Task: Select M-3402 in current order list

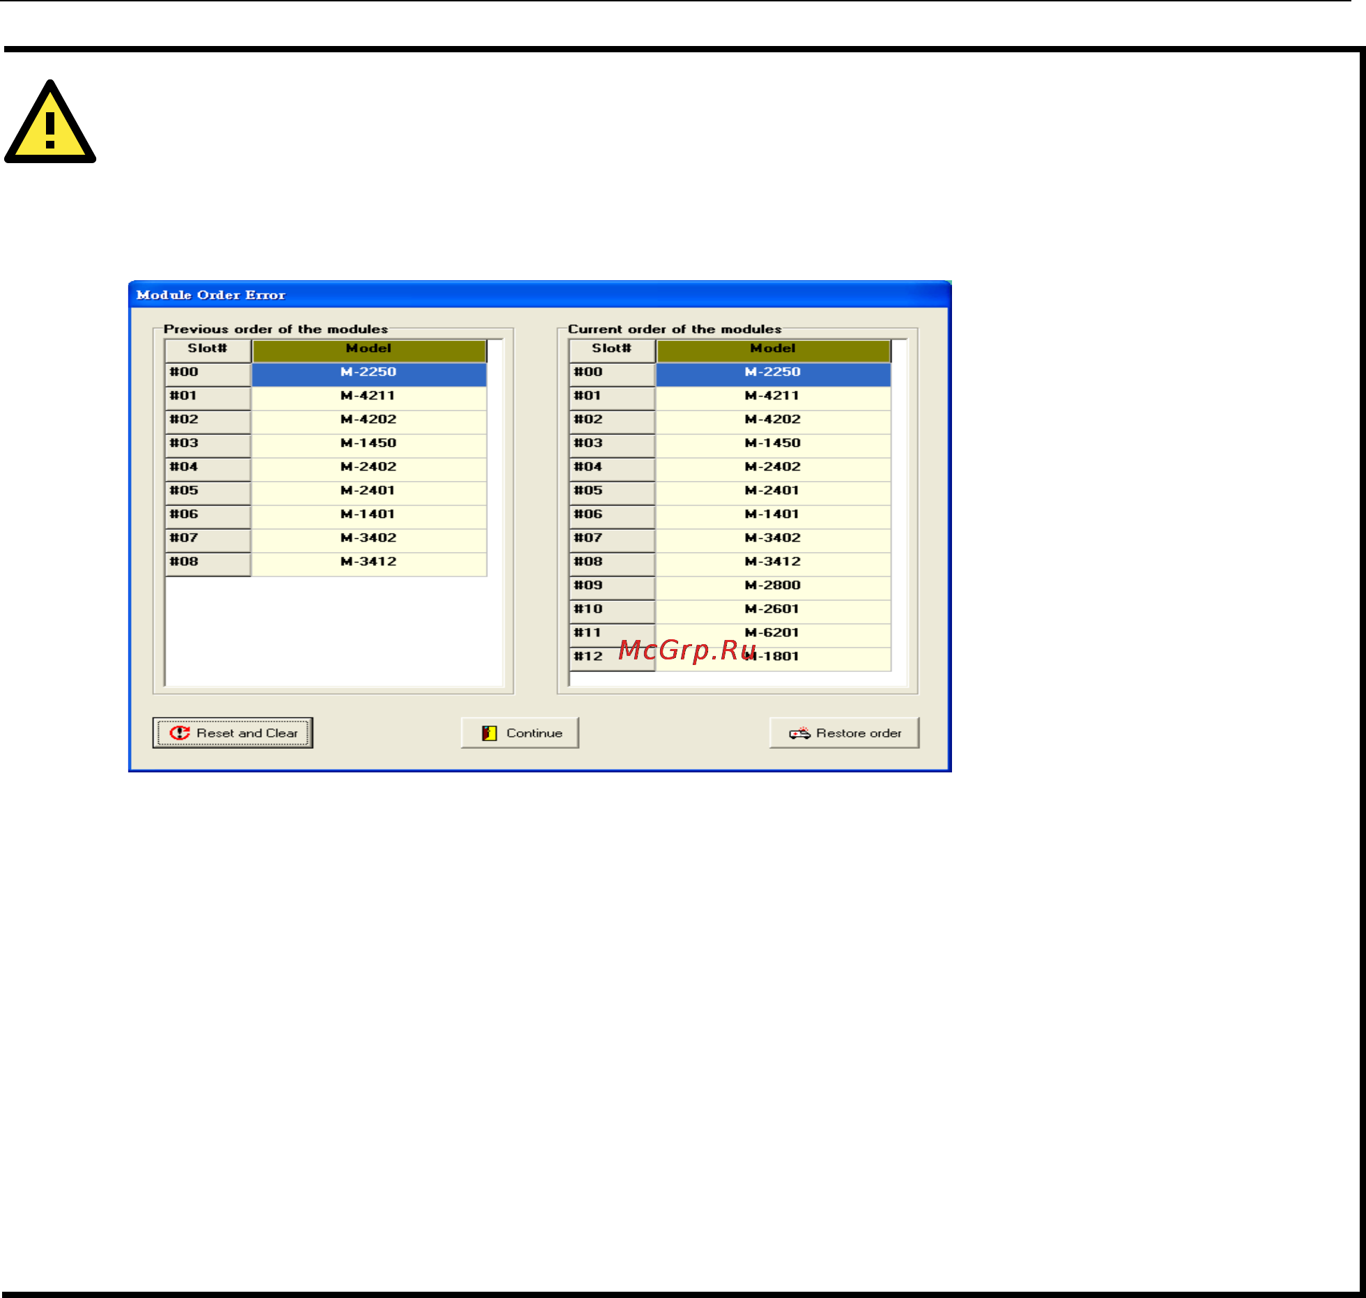Action: coord(773,540)
